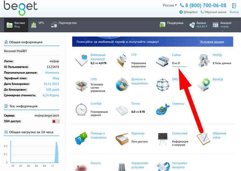Screen dimensions: 241x171
Task: Select the Хостинг Blog tab
Action: 16,25
